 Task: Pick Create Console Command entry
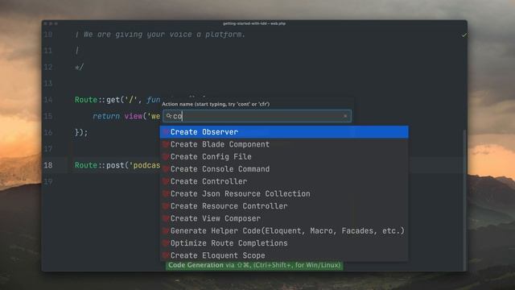click(284, 169)
